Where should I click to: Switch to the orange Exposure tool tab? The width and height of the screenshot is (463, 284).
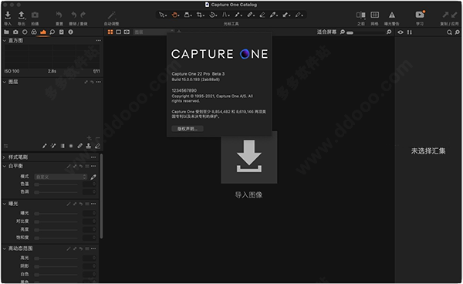coord(43,32)
